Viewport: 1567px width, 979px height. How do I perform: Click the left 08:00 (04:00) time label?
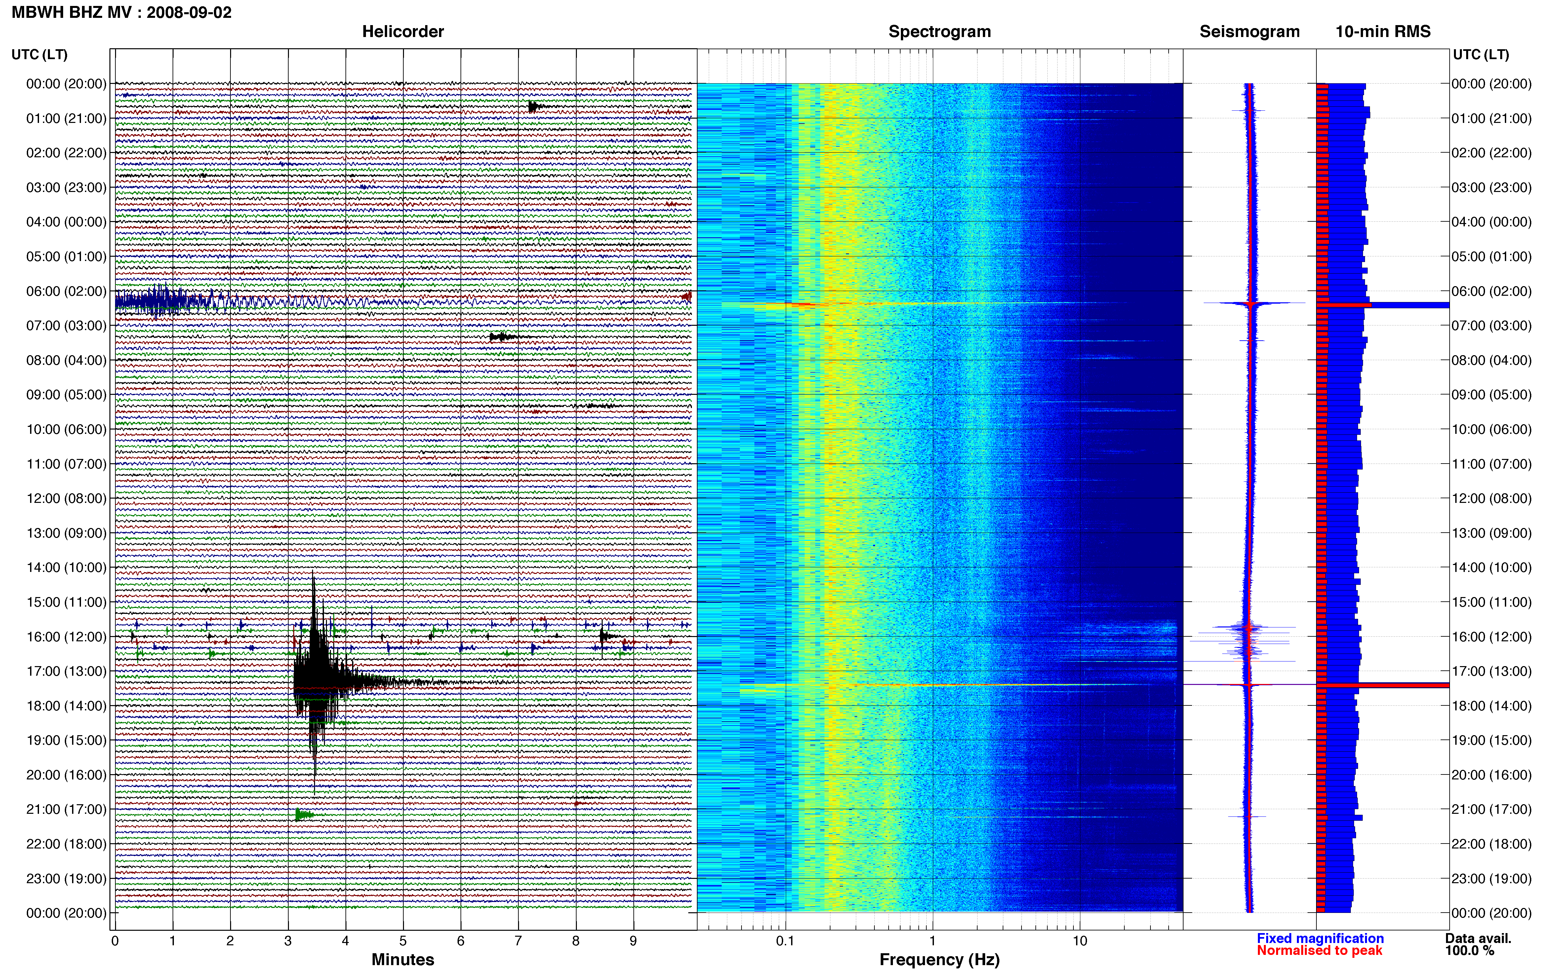[x=66, y=360]
